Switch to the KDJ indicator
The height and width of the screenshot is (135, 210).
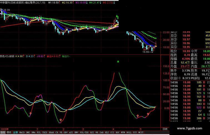coord(107,133)
